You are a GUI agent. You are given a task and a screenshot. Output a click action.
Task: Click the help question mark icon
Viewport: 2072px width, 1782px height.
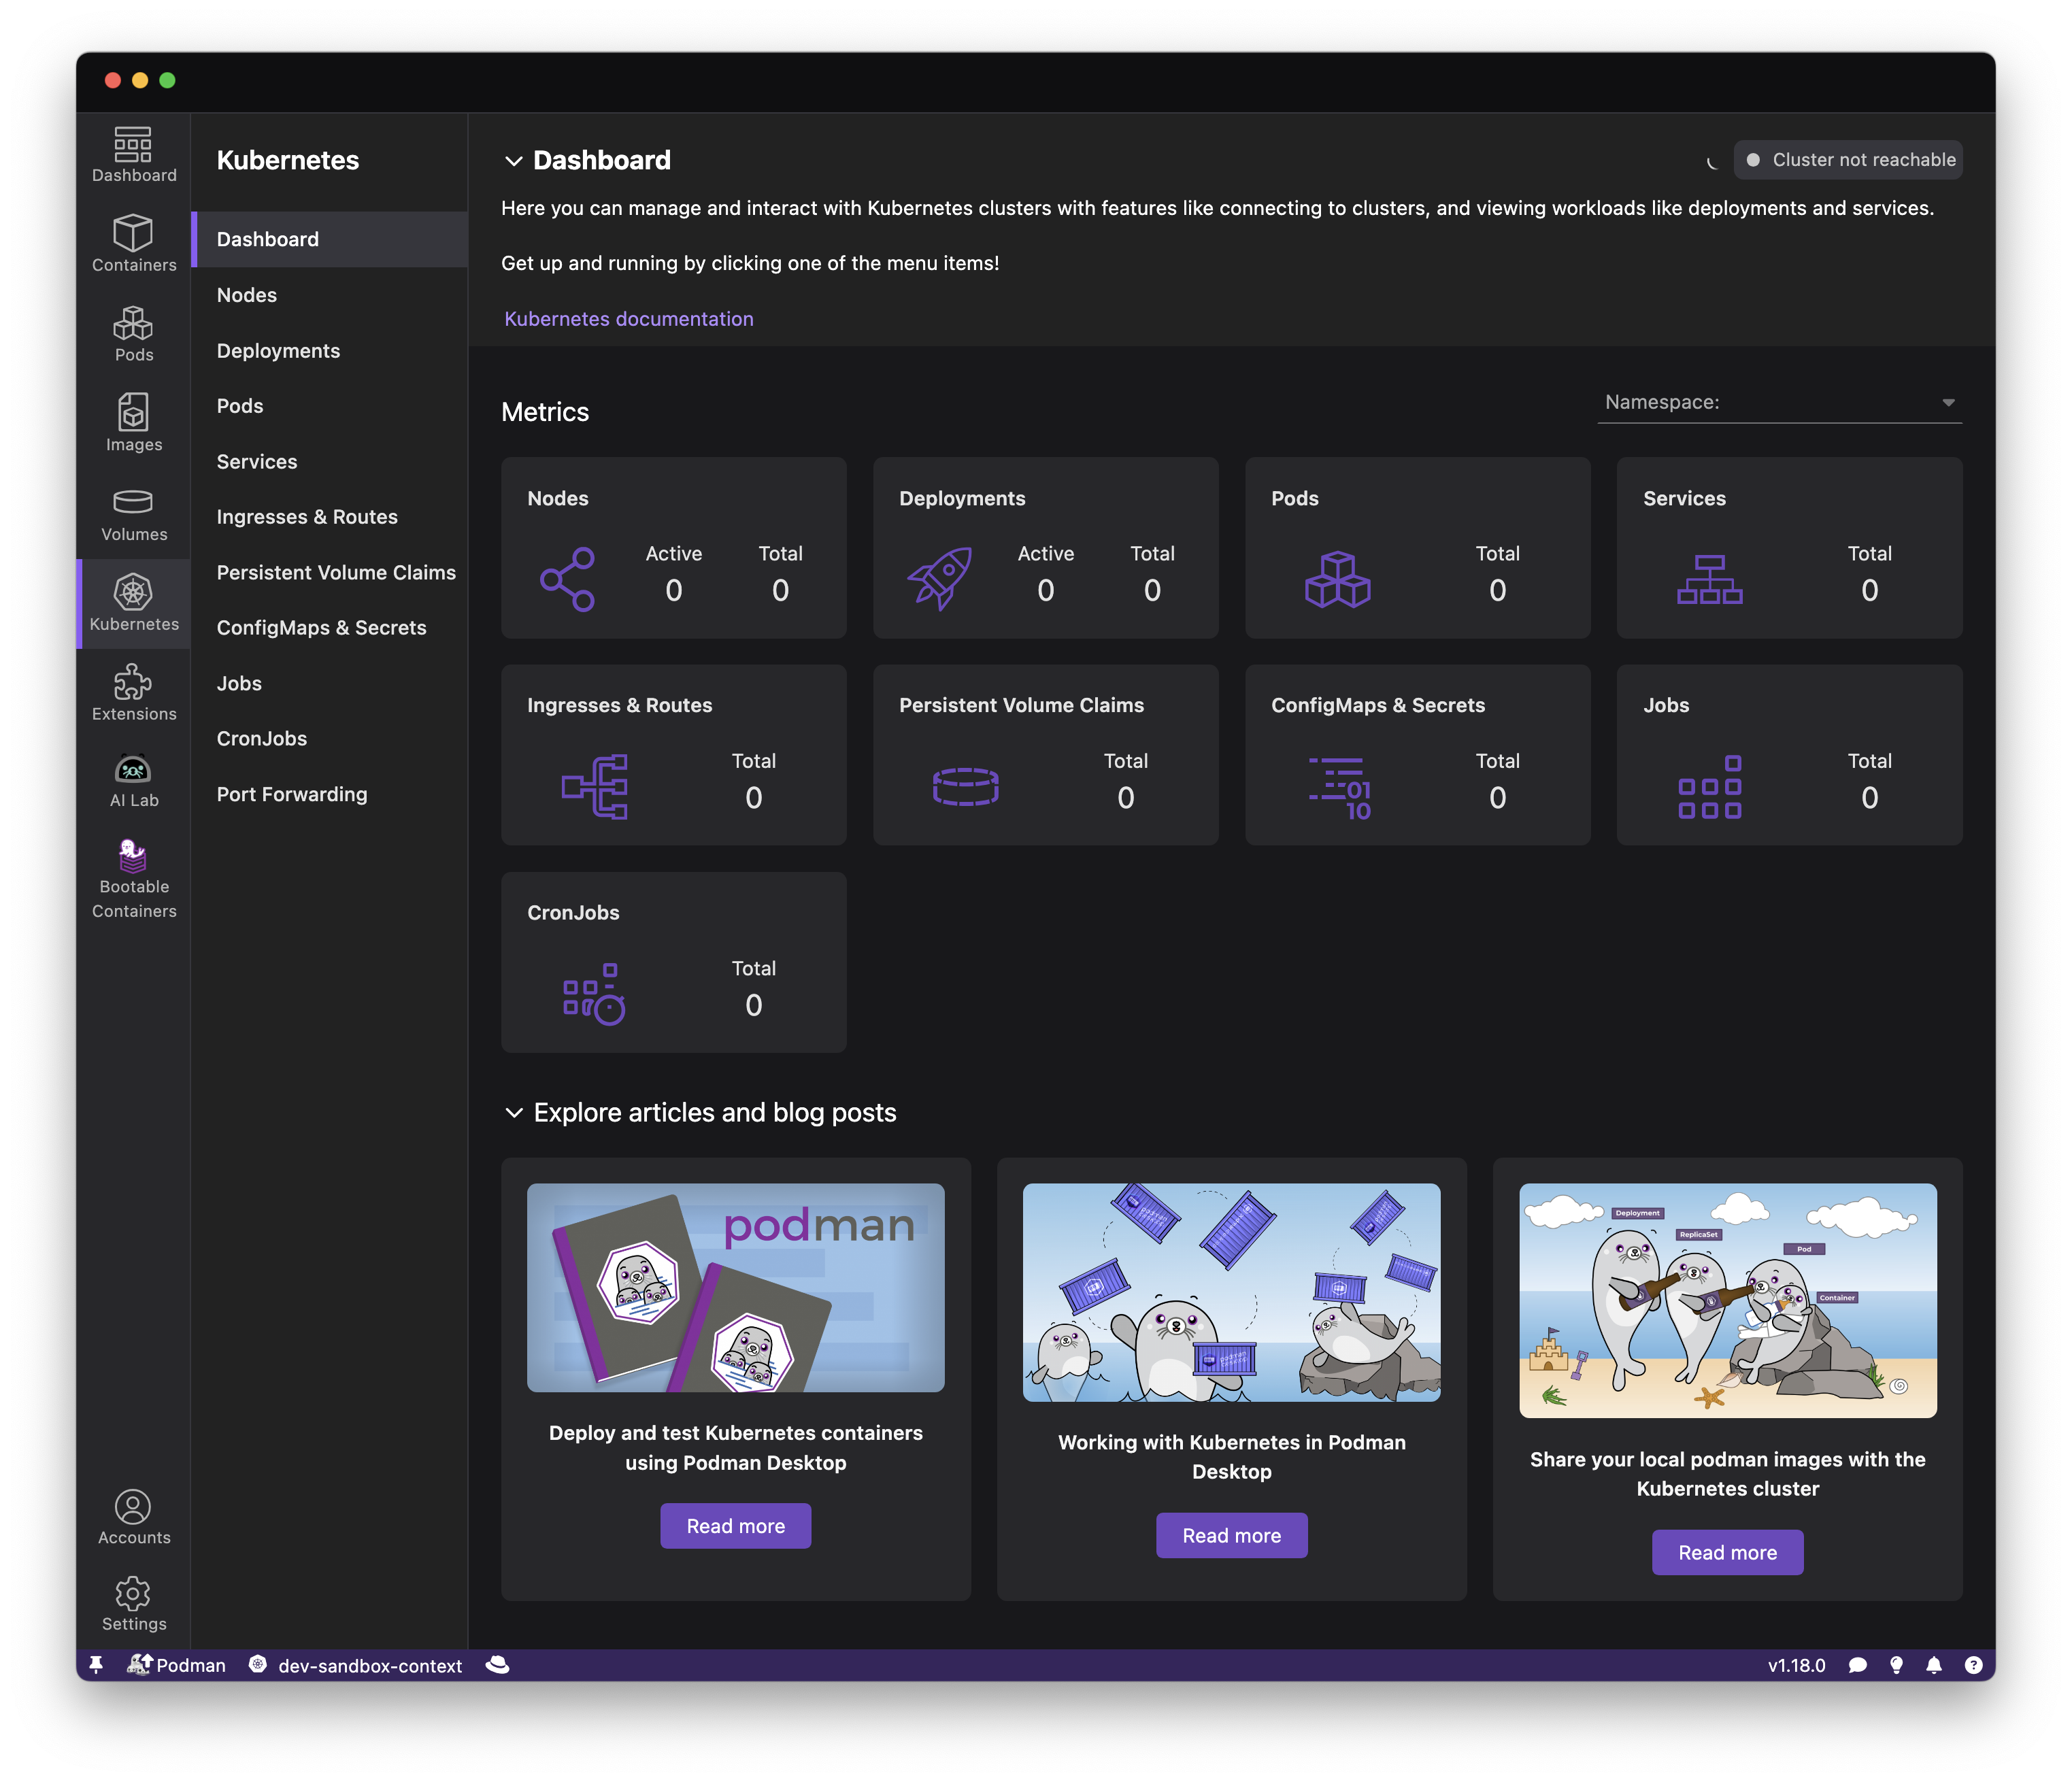point(1973,1665)
